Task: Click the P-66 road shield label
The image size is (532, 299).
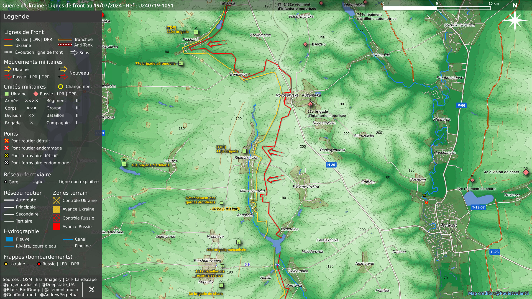Action: point(461,105)
